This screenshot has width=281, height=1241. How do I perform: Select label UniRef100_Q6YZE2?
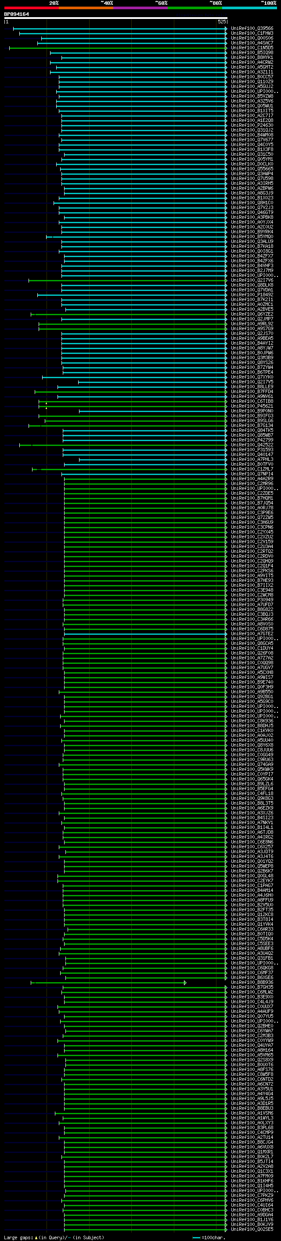252,314
